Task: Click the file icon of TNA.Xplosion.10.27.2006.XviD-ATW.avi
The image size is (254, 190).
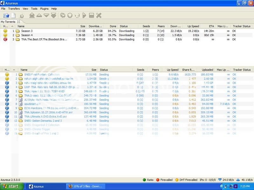Action: 21,112
